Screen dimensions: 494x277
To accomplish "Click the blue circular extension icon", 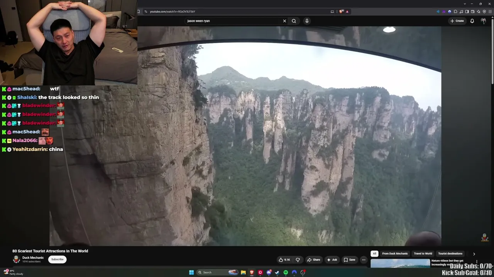I will click(450, 12).
